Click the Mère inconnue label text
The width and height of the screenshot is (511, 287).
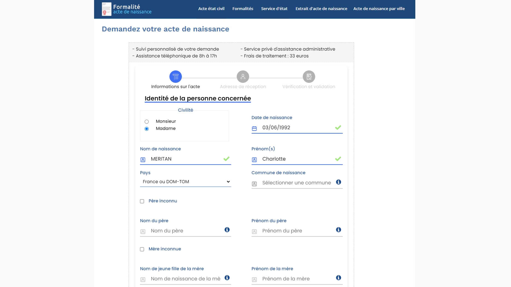(x=165, y=249)
